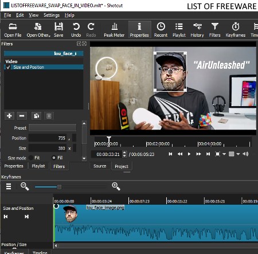Seek to next keyframe
The height and width of the screenshot is (254, 258).
pyautogui.click(x=26, y=217)
